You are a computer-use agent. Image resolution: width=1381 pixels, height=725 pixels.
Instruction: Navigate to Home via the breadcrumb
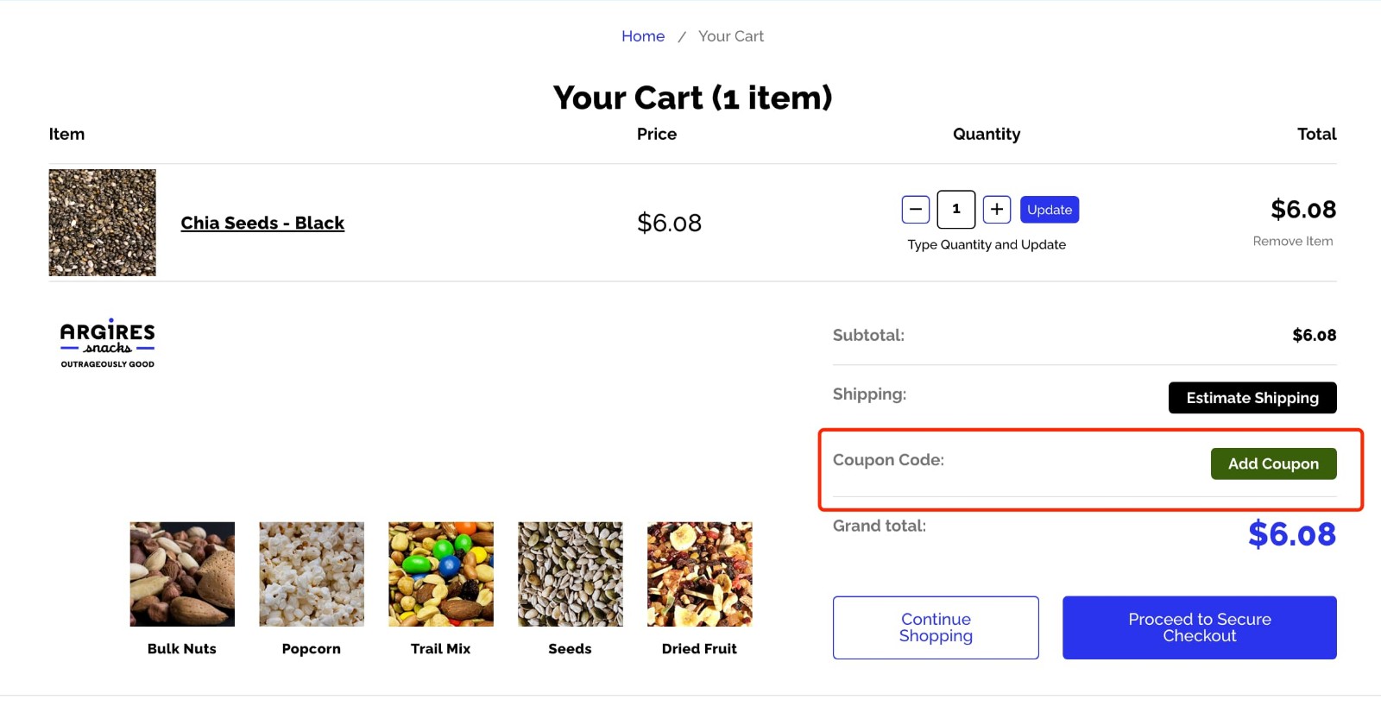(642, 35)
